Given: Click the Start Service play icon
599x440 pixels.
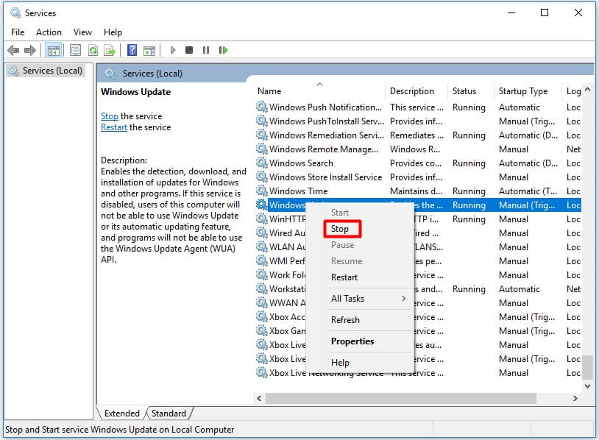Looking at the screenshot, I should click(x=173, y=50).
